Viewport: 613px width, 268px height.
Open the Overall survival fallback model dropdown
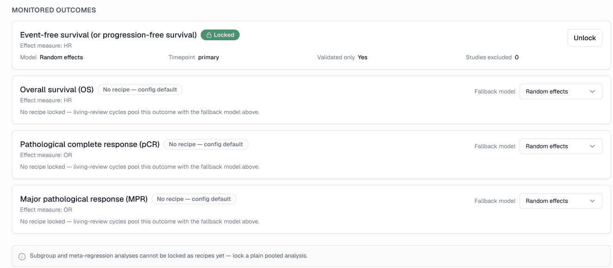pos(561,91)
